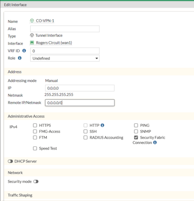Click the VRF ID input field
The height and width of the screenshot is (201, 194).
coord(65,51)
